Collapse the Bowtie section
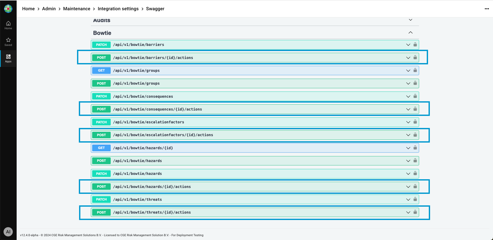Image resolution: width=493 pixels, height=240 pixels. coord(410,33)
